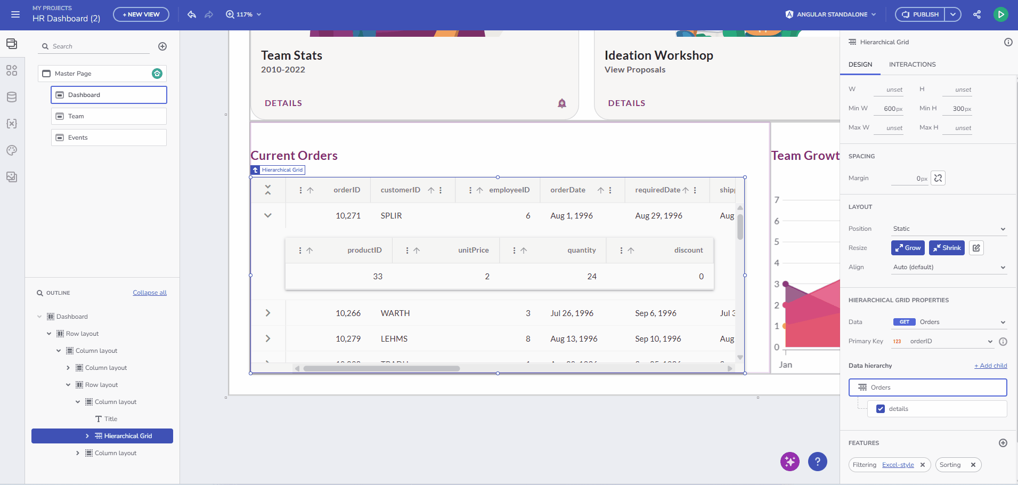Remove the Sorting feature chip
The image size is (1018, 485).
pyautogui.click(x=973, y=464)
